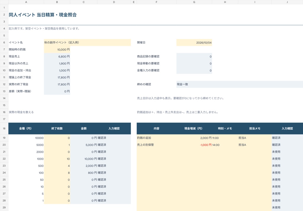Click amount 10,000 円 in 1000 row
The height and width of the screenshot is (211, 303).
[84, 159]
